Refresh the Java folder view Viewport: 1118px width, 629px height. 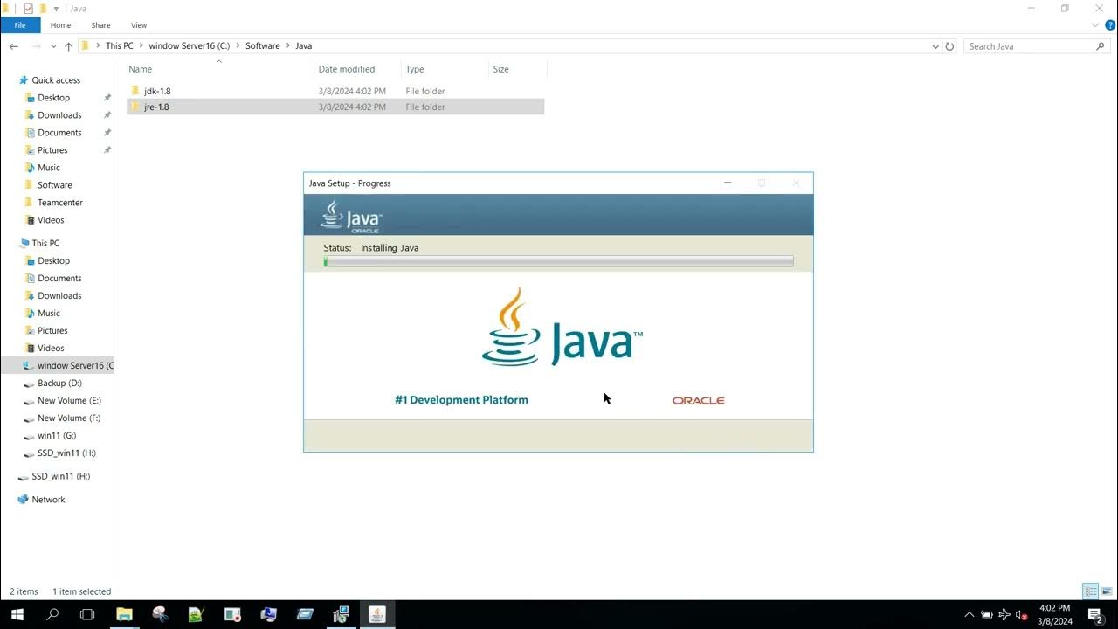950,46
